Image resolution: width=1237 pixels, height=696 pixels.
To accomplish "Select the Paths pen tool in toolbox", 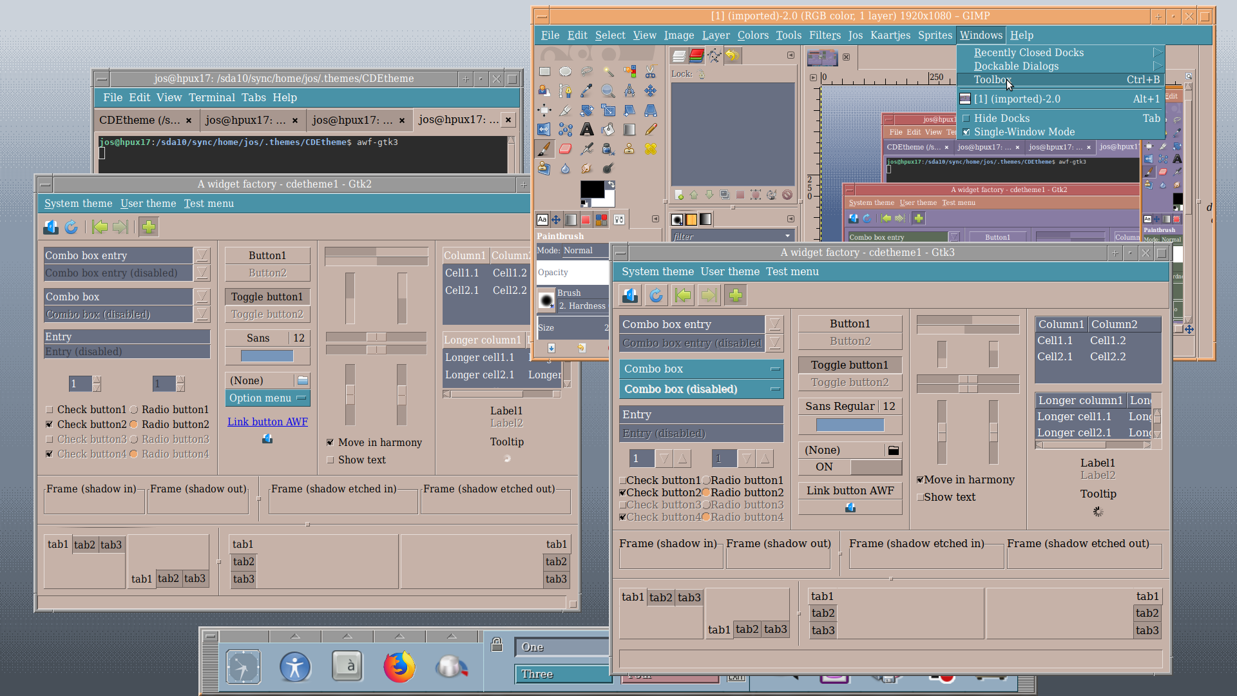I will (x=565, y=91).
